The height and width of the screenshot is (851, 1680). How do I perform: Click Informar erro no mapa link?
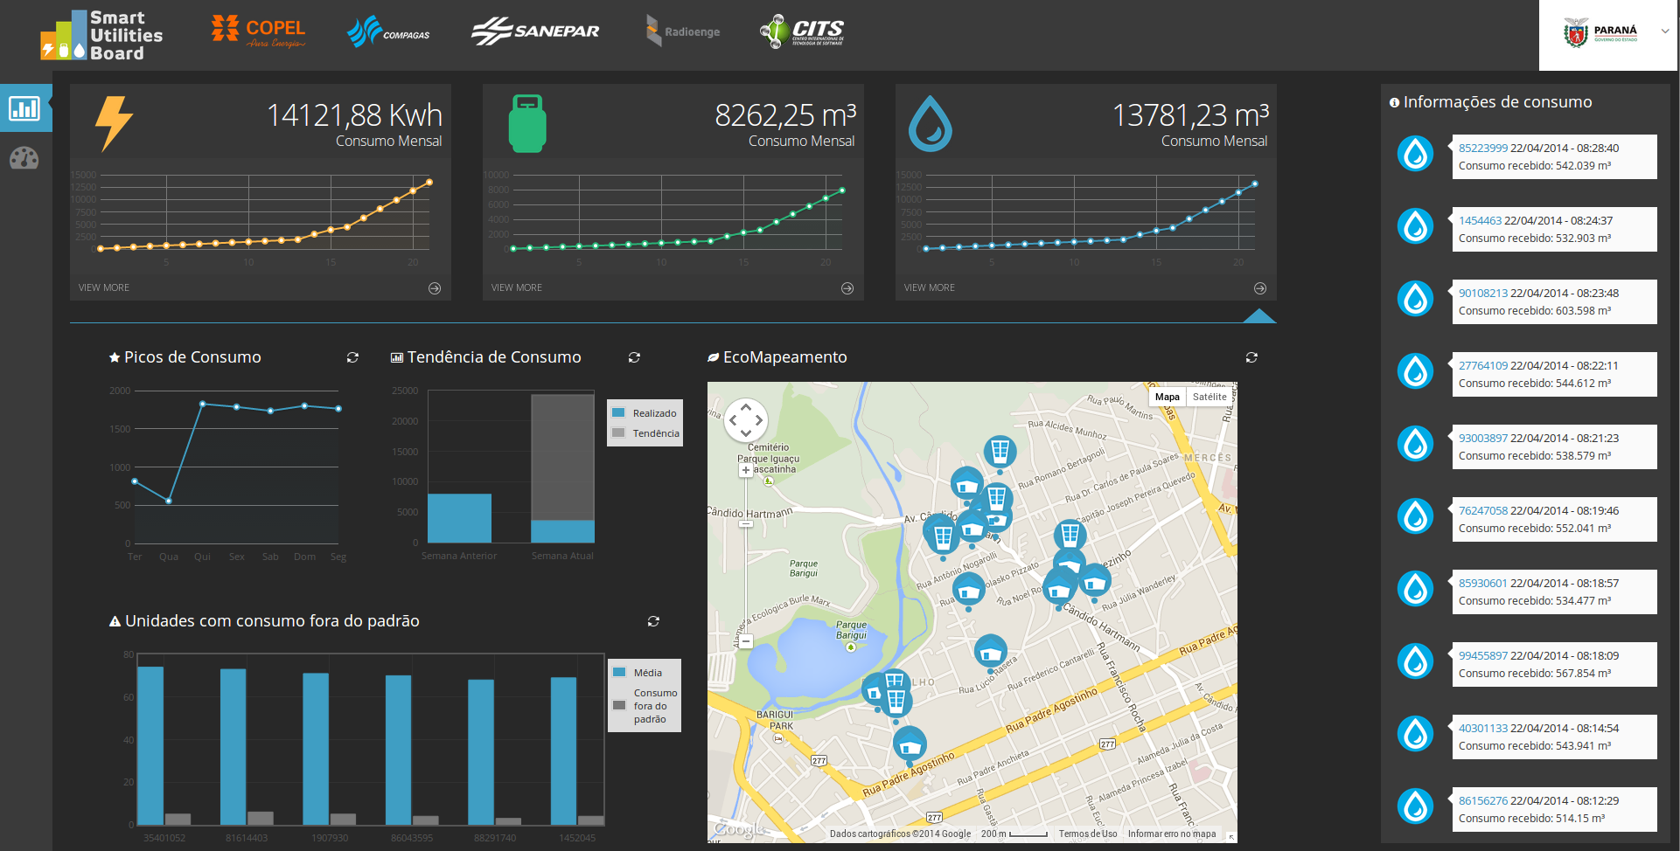point(1172,834)
